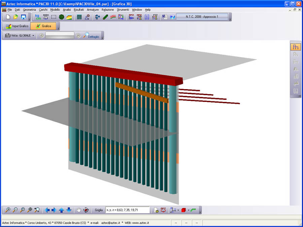Open the Risultati menu

(78, 10)
